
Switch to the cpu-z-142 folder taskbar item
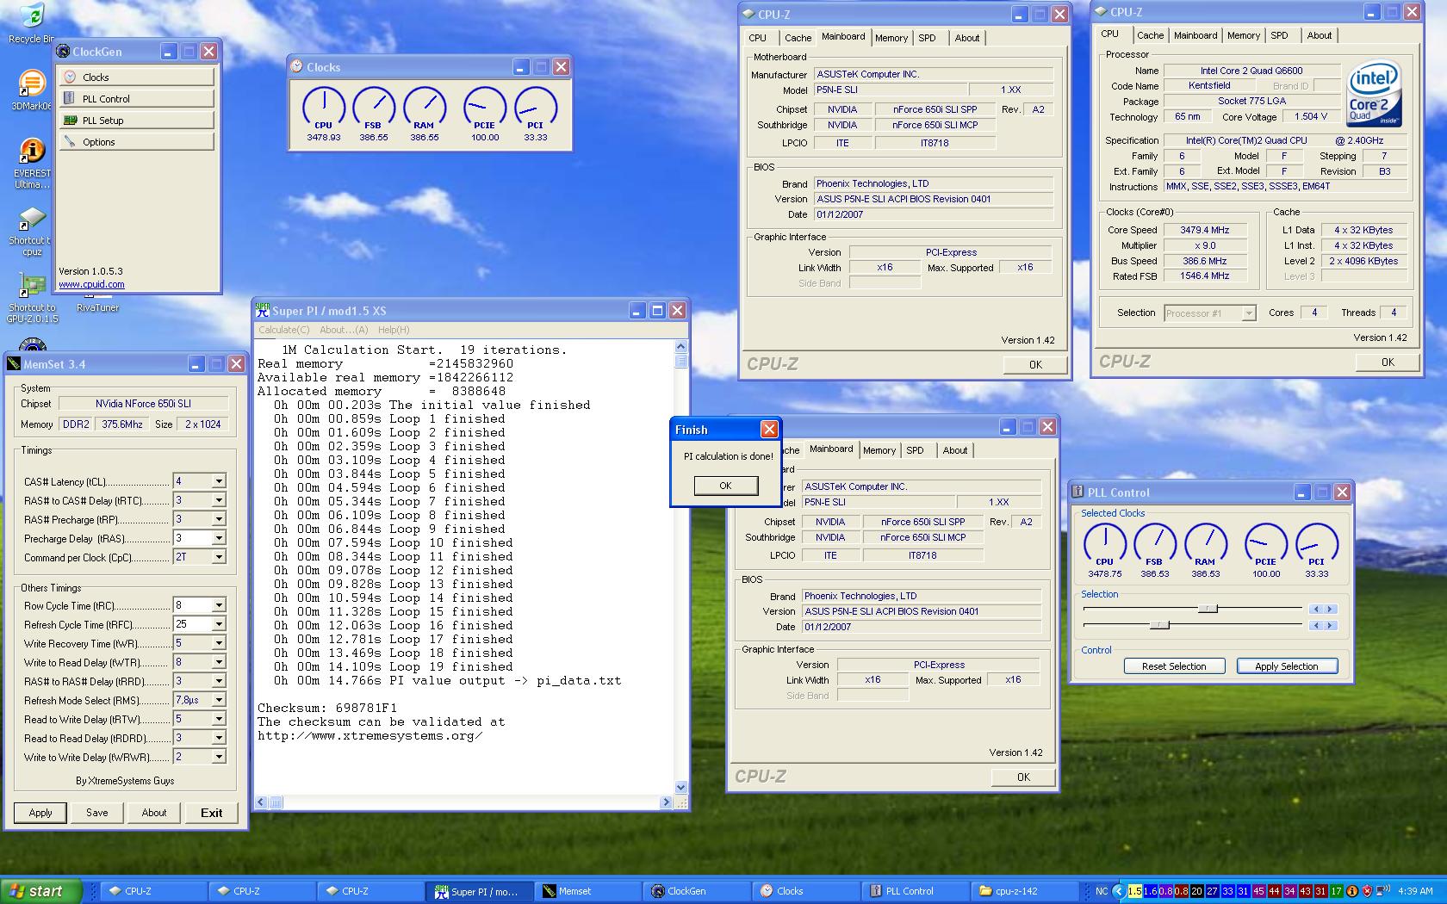(1025, 891)
